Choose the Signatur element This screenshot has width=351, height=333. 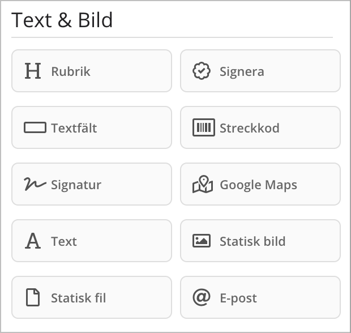coord(92,184)
